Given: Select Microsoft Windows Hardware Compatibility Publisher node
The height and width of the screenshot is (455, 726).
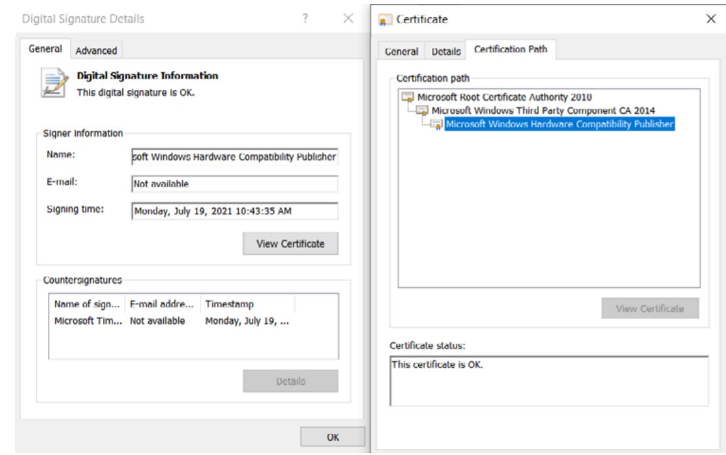Looking at the screenshot, I should (560, 123).
